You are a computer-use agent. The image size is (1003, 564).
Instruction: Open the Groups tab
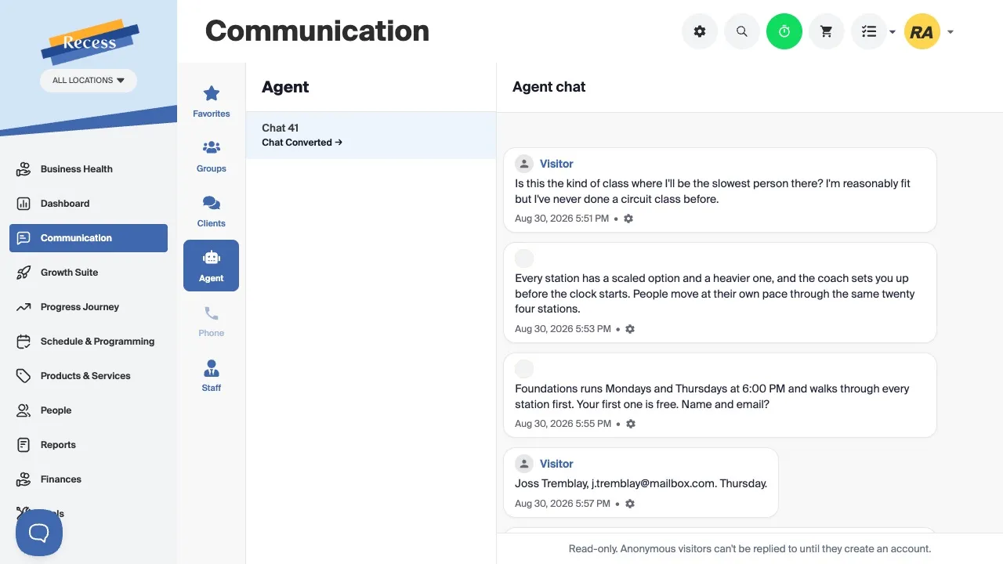click(212, 156)
